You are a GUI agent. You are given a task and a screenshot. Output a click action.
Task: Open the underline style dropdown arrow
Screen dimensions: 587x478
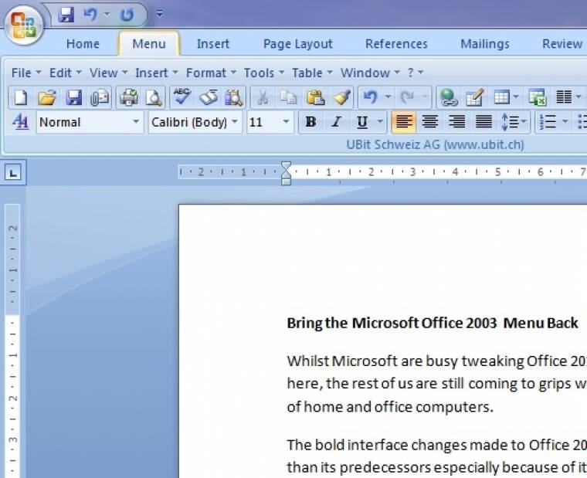pyautogui.click(x=380, y=121)
